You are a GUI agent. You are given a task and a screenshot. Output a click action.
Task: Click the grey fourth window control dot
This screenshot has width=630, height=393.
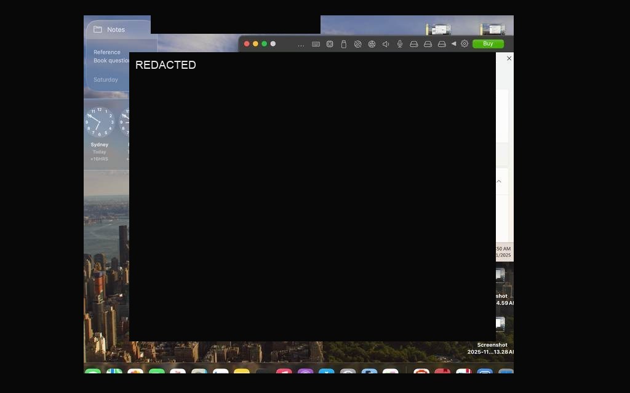[273, 44]
